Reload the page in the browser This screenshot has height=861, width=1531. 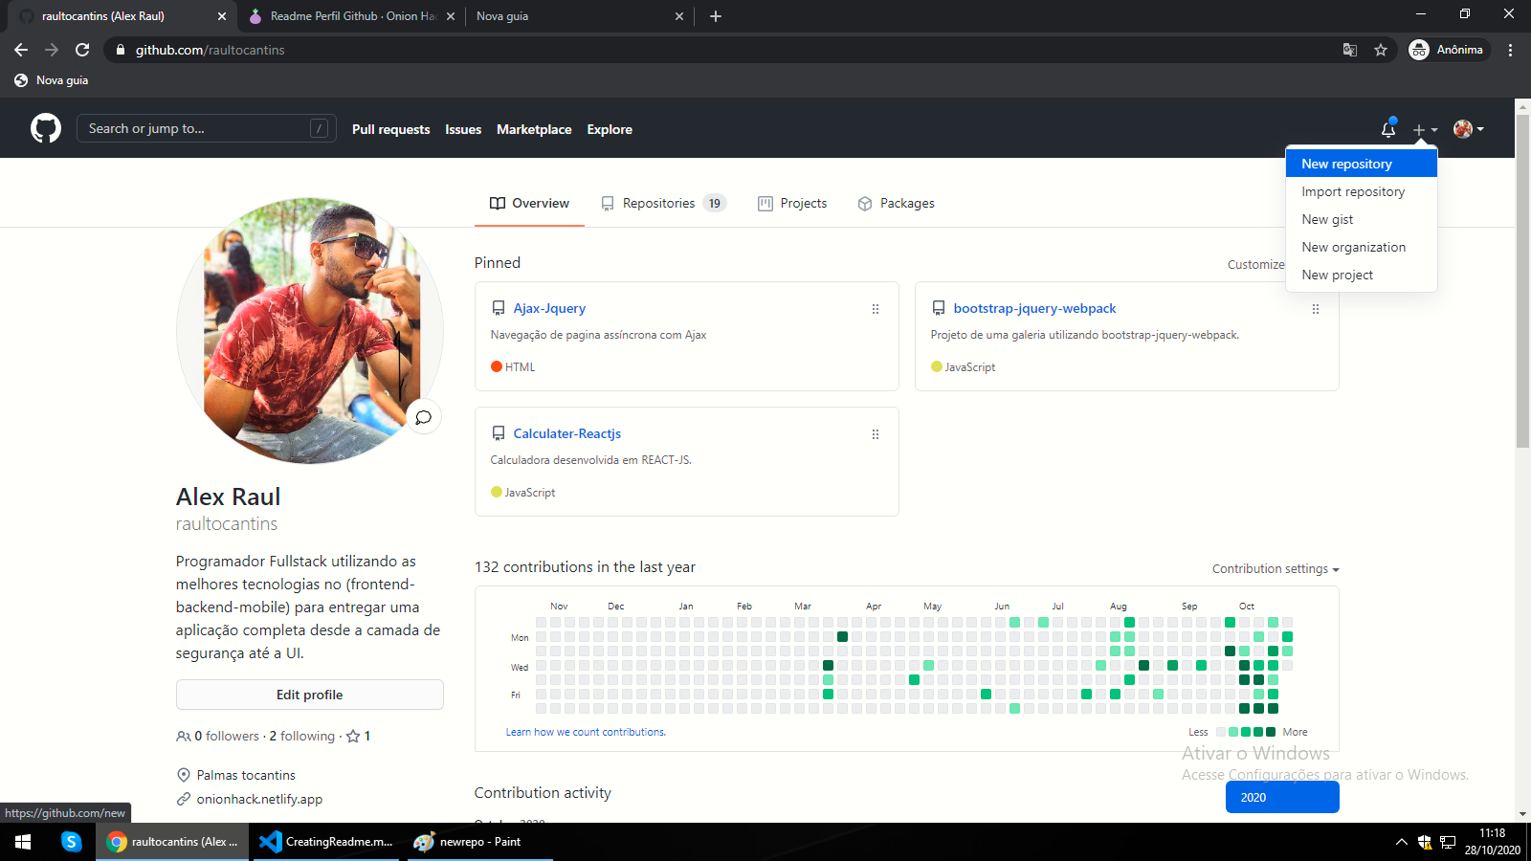click(x=82, y=50)
